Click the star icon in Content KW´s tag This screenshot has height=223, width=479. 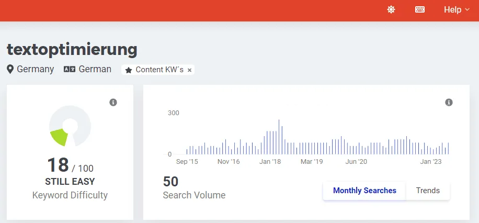[x=129, y=70]
